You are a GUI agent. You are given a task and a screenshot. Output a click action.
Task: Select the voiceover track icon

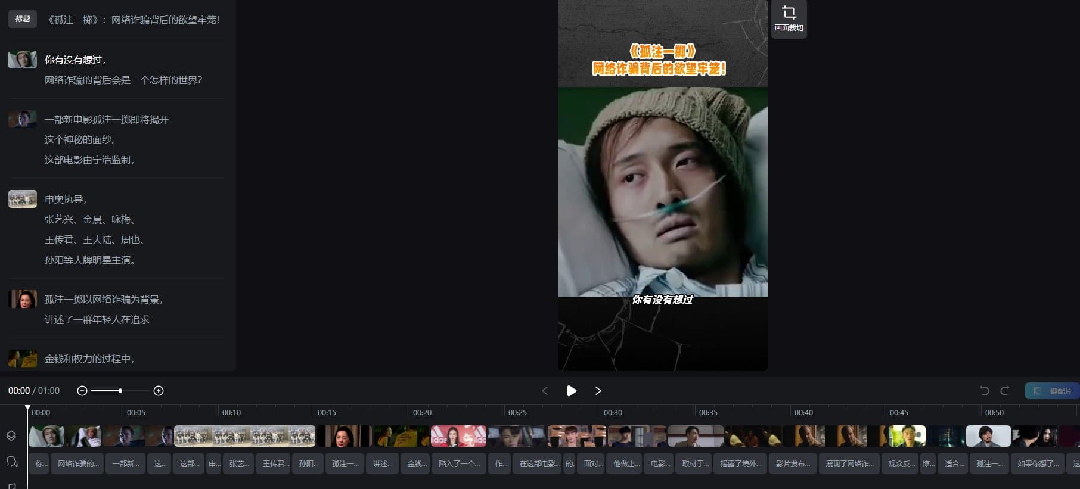[12, 462]
